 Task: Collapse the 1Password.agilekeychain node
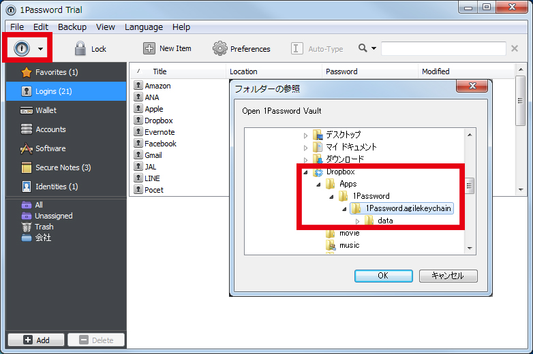pyautogui.click(x=344, y=209)
